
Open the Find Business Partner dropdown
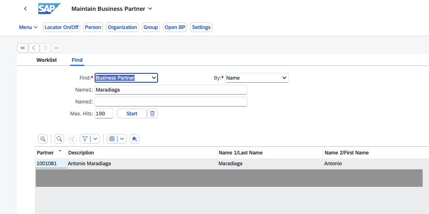click(x=126, y=78)
